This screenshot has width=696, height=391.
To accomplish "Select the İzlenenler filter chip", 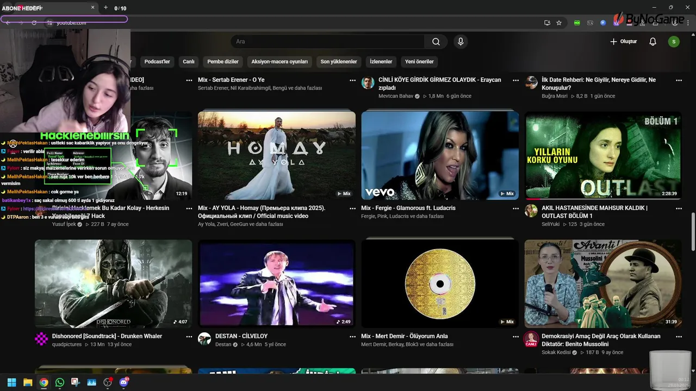I will point(381,61).
